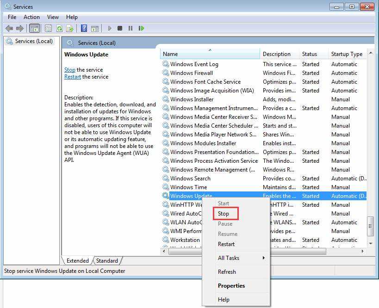The width and height of the screenshot is (379, 308).
Task: Click the magnifier icon in the Services (Local) header
Action: [70, 43]
